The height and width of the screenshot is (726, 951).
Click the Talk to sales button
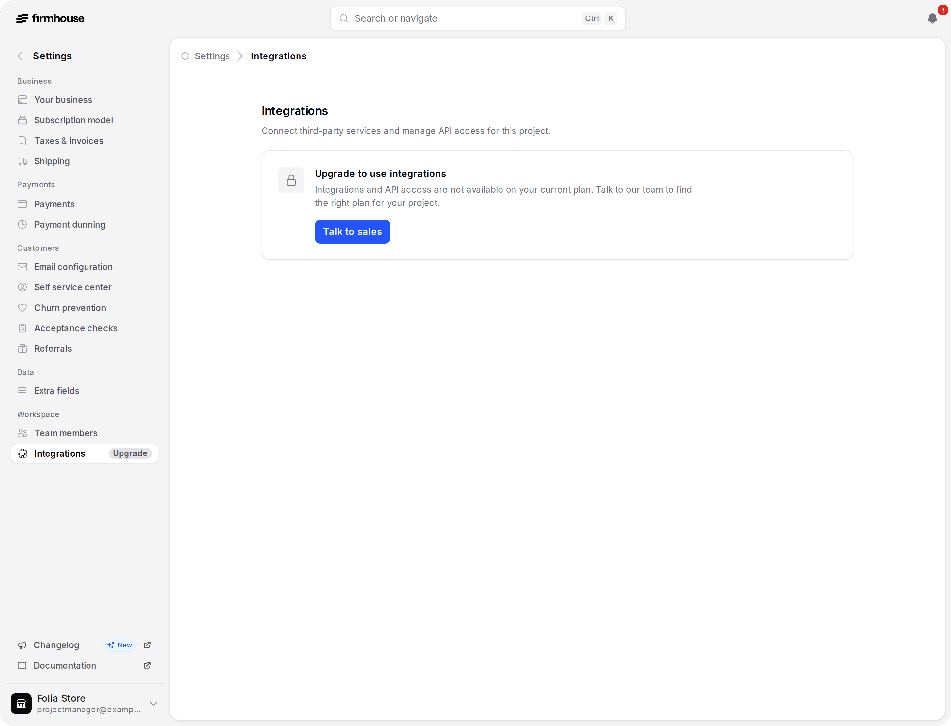tap(352, 232)
